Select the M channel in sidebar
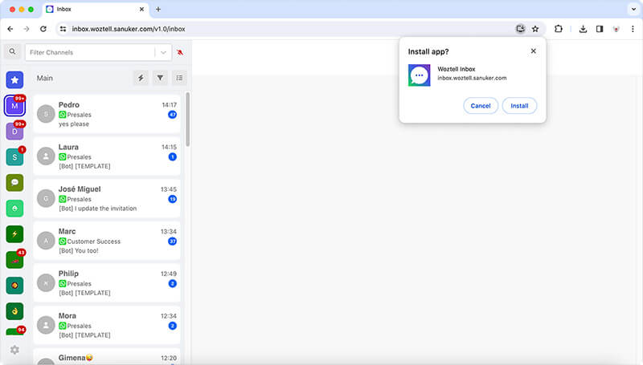This screenshot has width=643, height=365. click(14, 106)
